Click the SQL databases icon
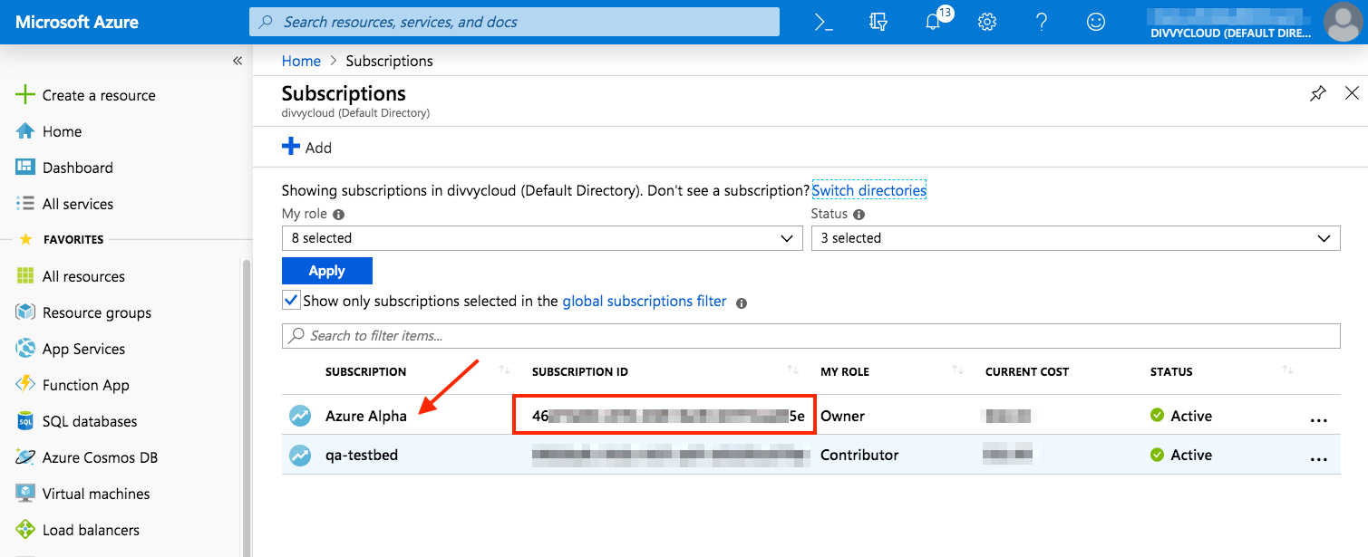The height and width of the screenshot is (557, 1368). pyautogui.click(x=25, y=421)
